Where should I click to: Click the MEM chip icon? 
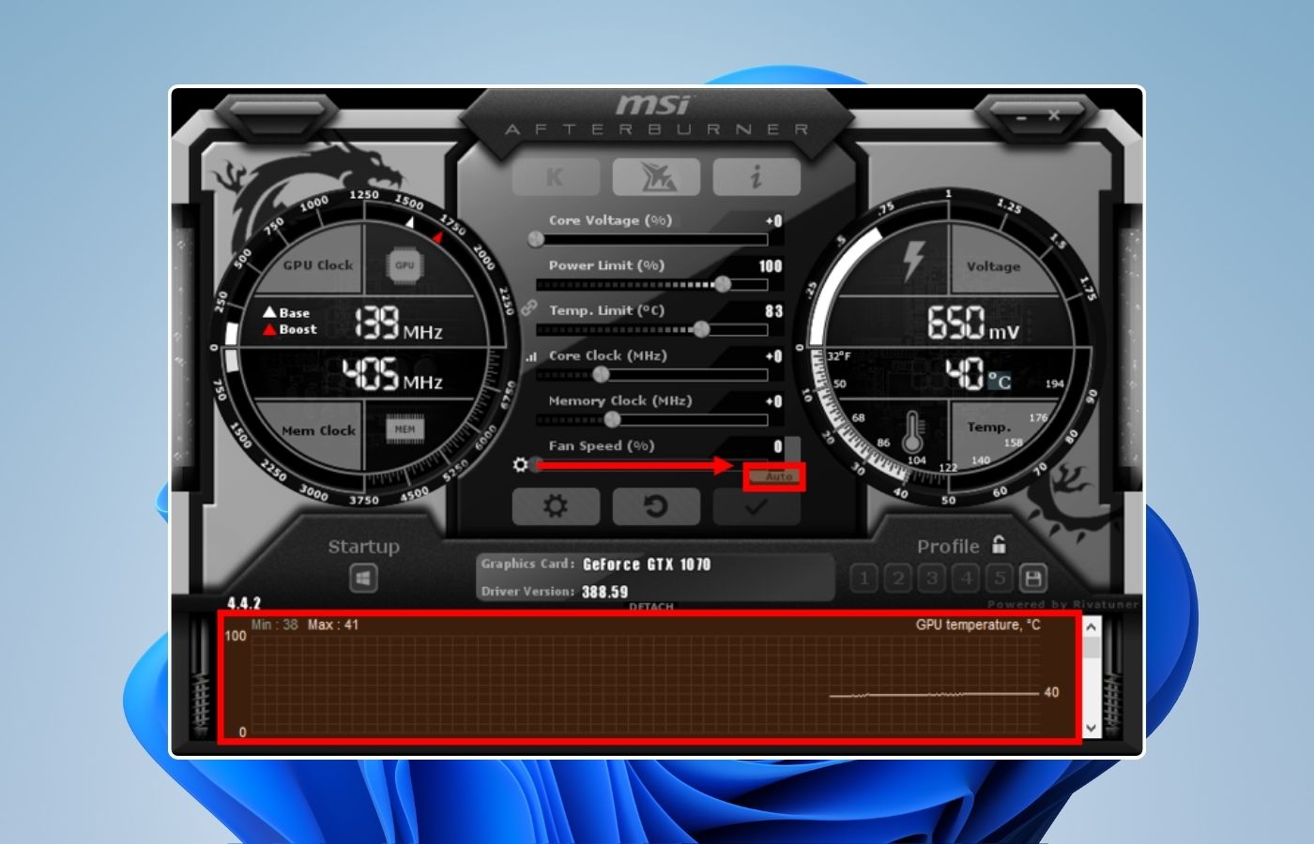coord(405,430)
